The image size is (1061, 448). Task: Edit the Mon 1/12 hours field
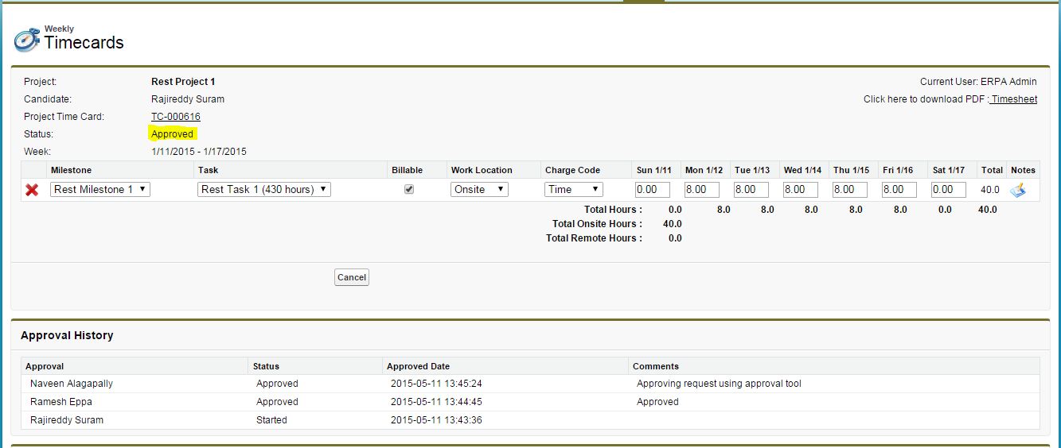pyautogui.click(x=702, y=190)
